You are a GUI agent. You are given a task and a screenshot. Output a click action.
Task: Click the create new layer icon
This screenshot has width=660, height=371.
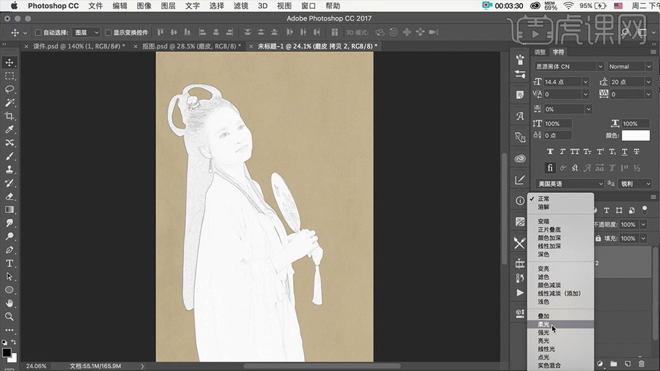(x=627, y=364)
